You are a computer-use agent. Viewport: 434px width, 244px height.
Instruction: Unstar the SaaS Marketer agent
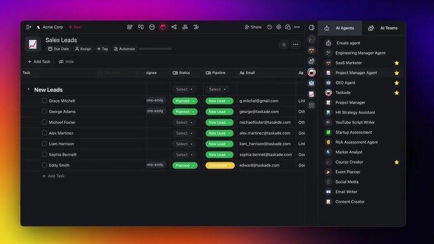click(397, 63)
